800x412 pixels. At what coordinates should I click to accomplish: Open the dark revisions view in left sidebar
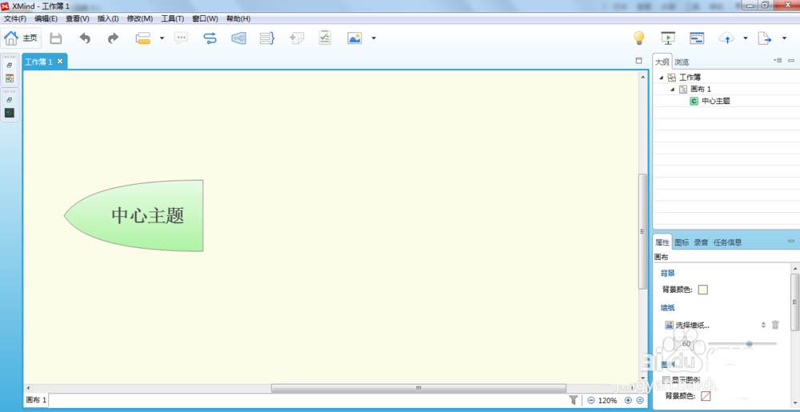pyautogui.click(x=10, y=113)
